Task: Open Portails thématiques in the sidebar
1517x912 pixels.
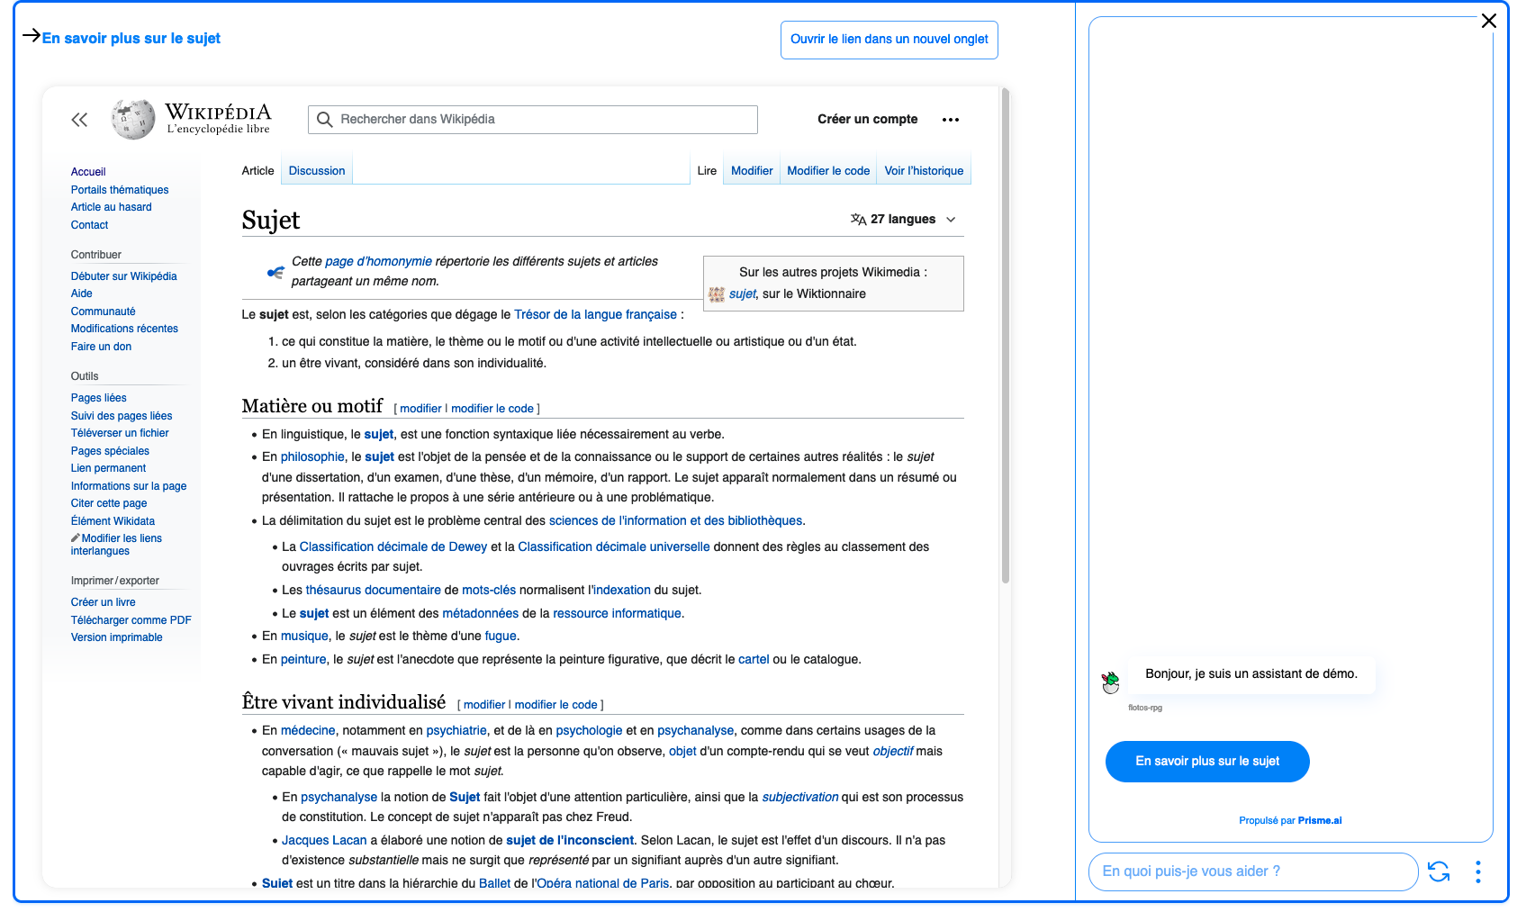Action: pos(120,190)
